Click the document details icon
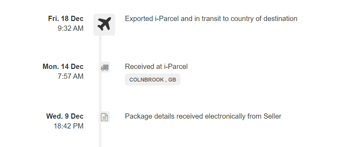Screen dimensions: 352x147 click(104, 117)
